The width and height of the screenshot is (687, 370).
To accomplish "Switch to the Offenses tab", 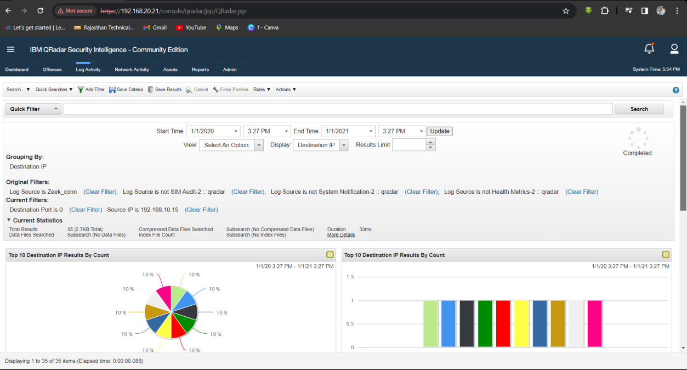I will tap(52, 70).
